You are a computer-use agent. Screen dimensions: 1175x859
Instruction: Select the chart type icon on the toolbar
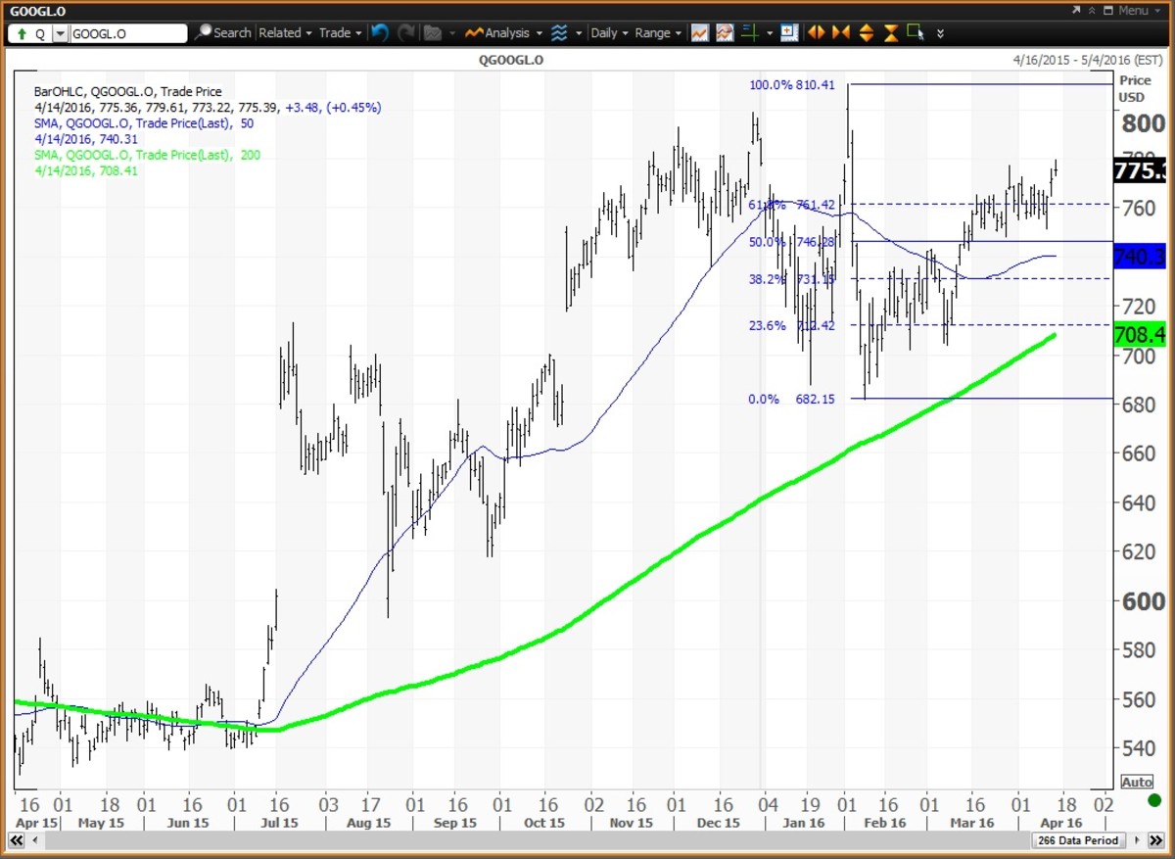(x=699, y=32)
